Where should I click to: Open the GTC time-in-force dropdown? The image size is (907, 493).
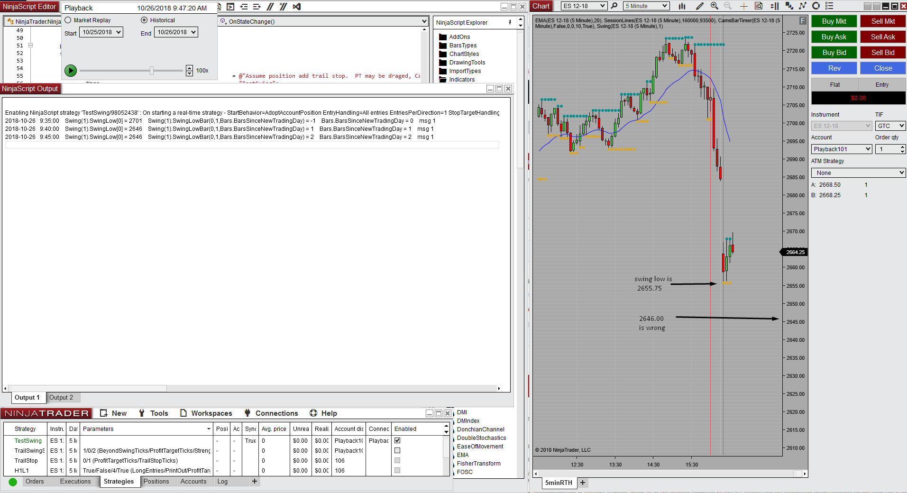point(890,126)
